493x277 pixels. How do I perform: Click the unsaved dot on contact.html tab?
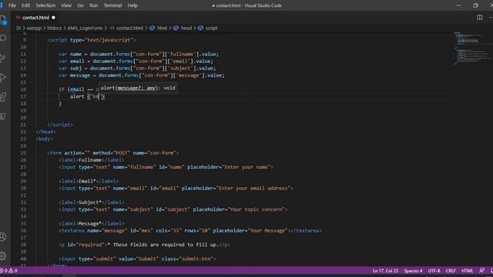(x=53, y=18)
